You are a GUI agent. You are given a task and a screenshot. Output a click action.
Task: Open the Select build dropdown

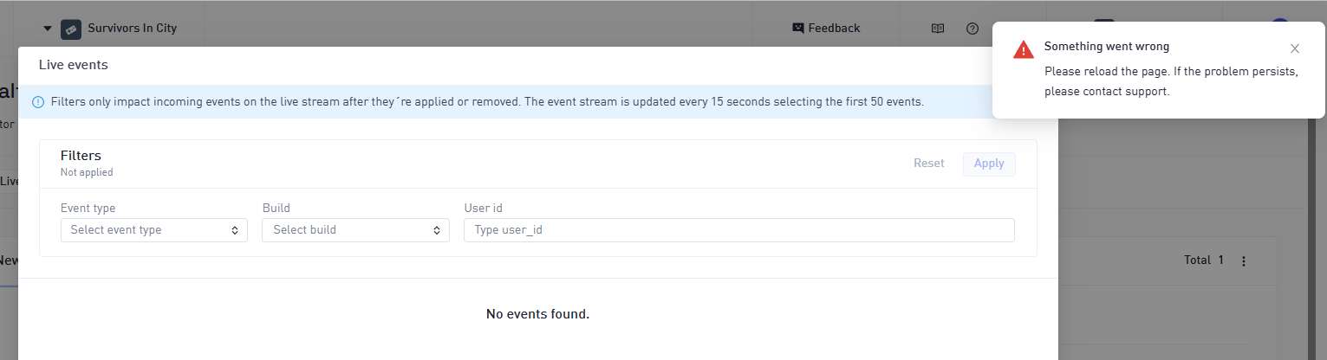355,230
